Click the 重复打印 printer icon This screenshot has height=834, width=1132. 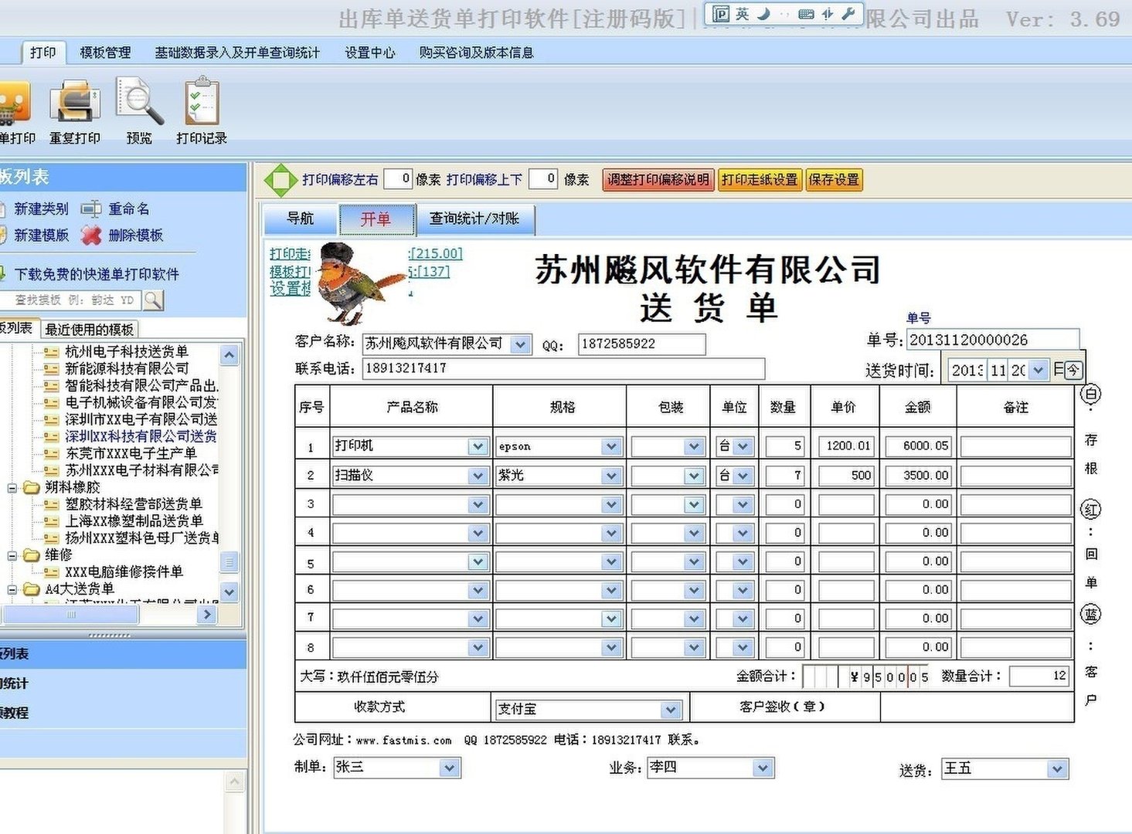click(74, 101)
